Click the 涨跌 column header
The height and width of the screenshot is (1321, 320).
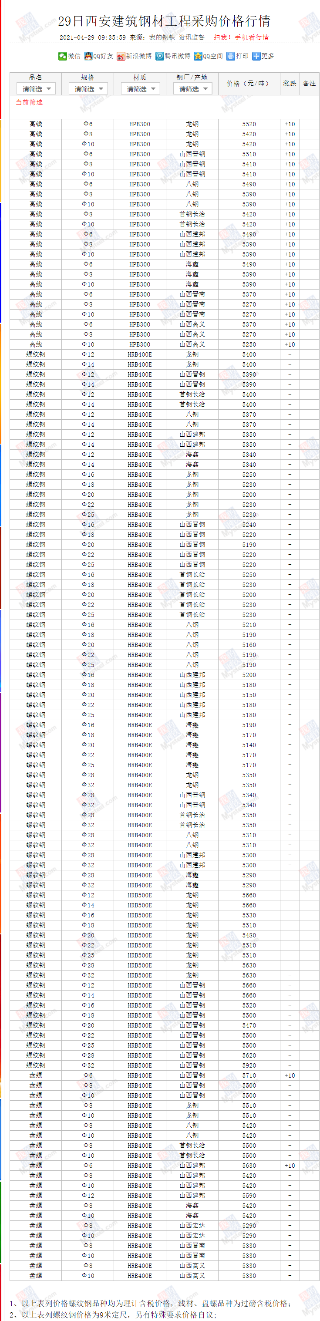tap(290, 83)
